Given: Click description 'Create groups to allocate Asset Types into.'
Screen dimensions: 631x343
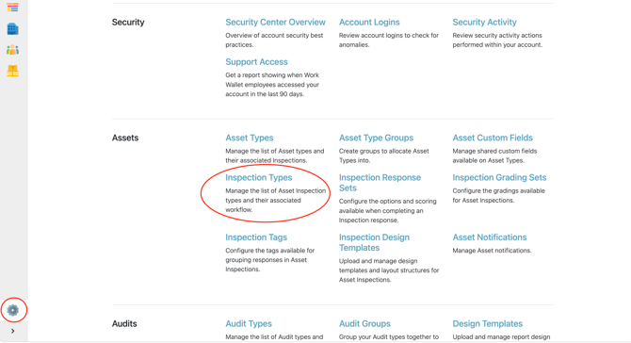Looking at the screenshot, I should tap(384, 155).
